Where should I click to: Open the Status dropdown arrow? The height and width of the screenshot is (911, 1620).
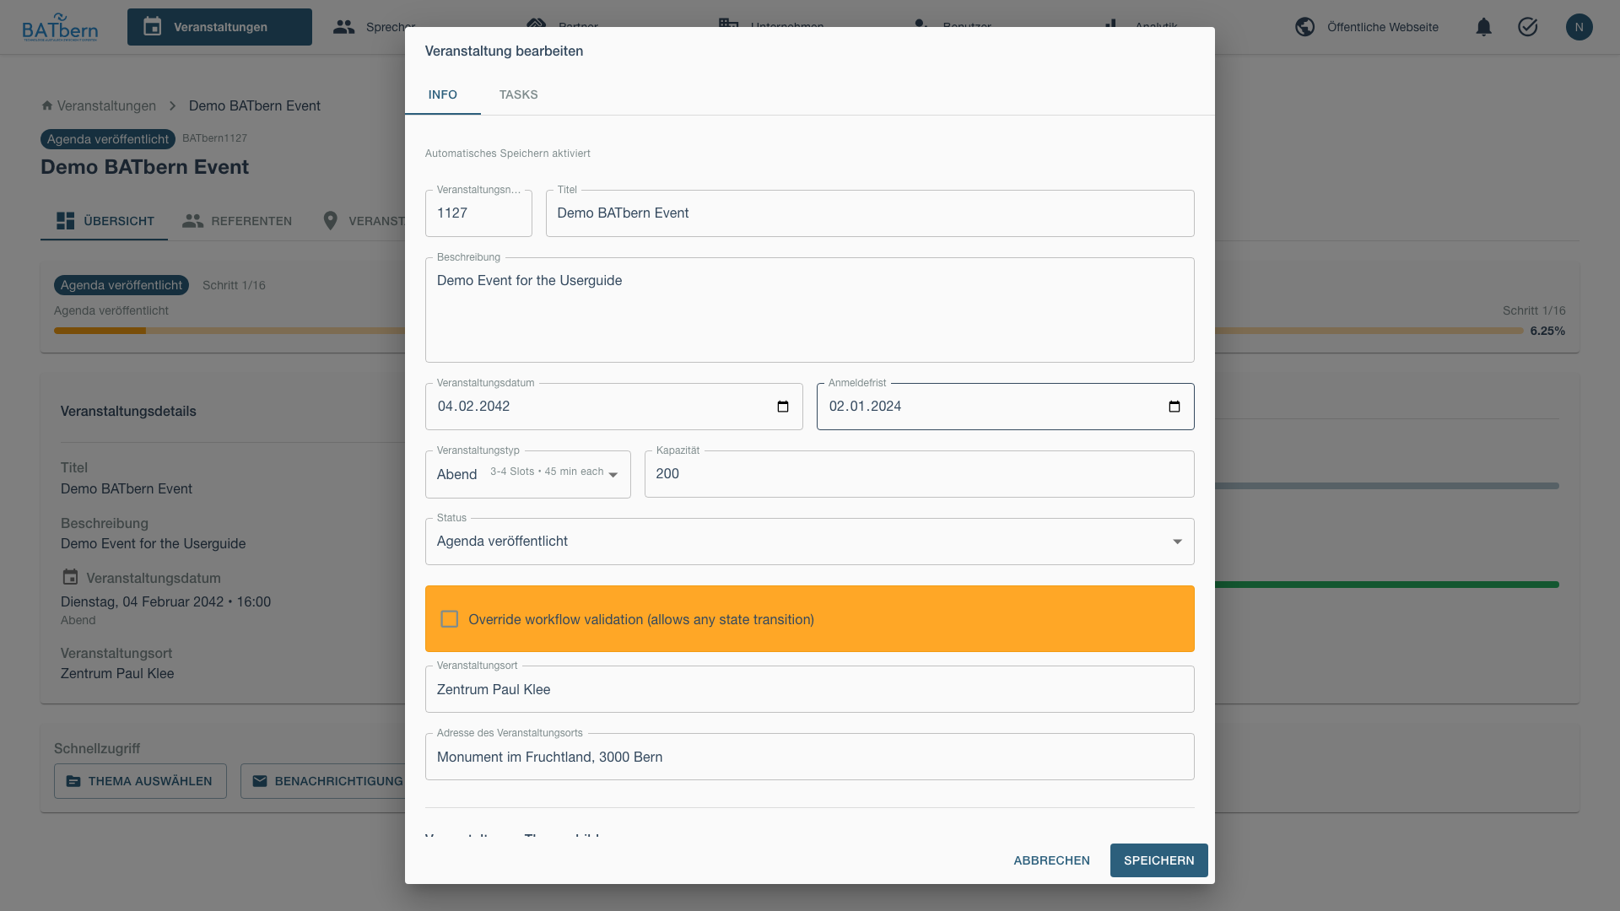pos(1177,542)
